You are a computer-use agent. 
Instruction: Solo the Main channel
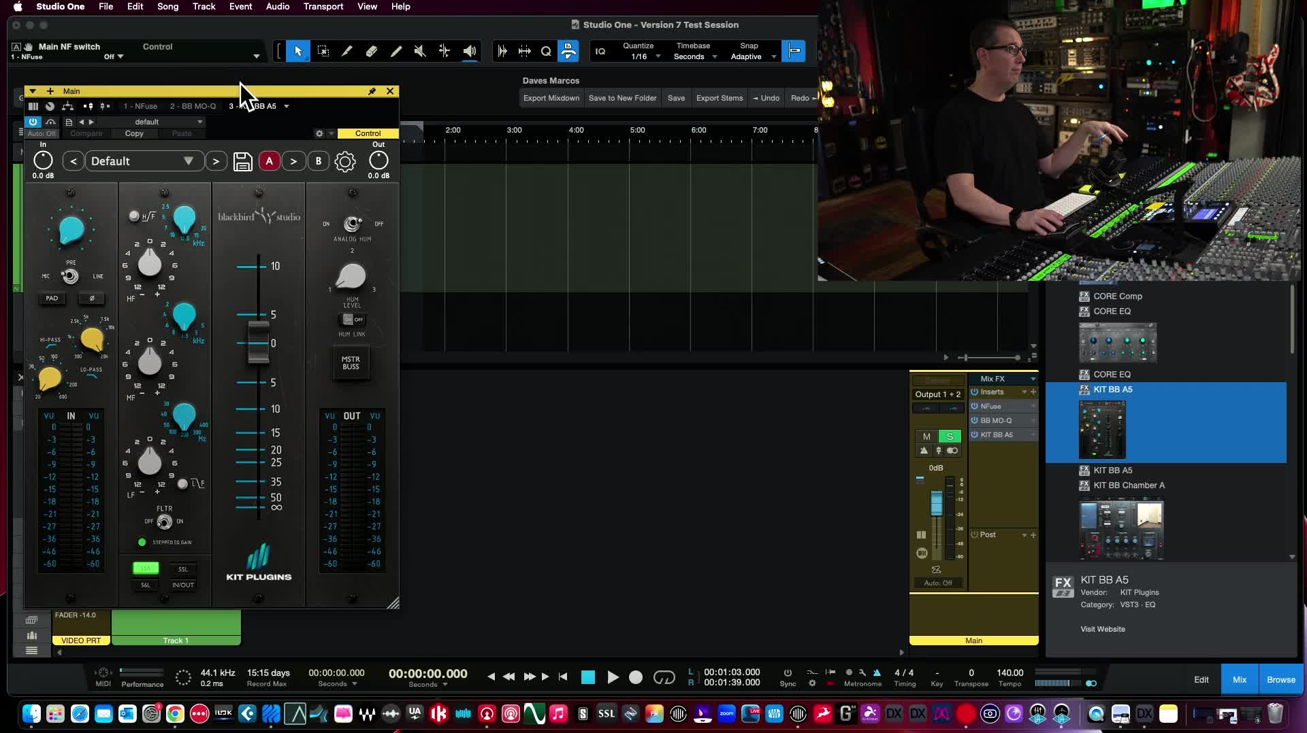[x=950, y=437]
